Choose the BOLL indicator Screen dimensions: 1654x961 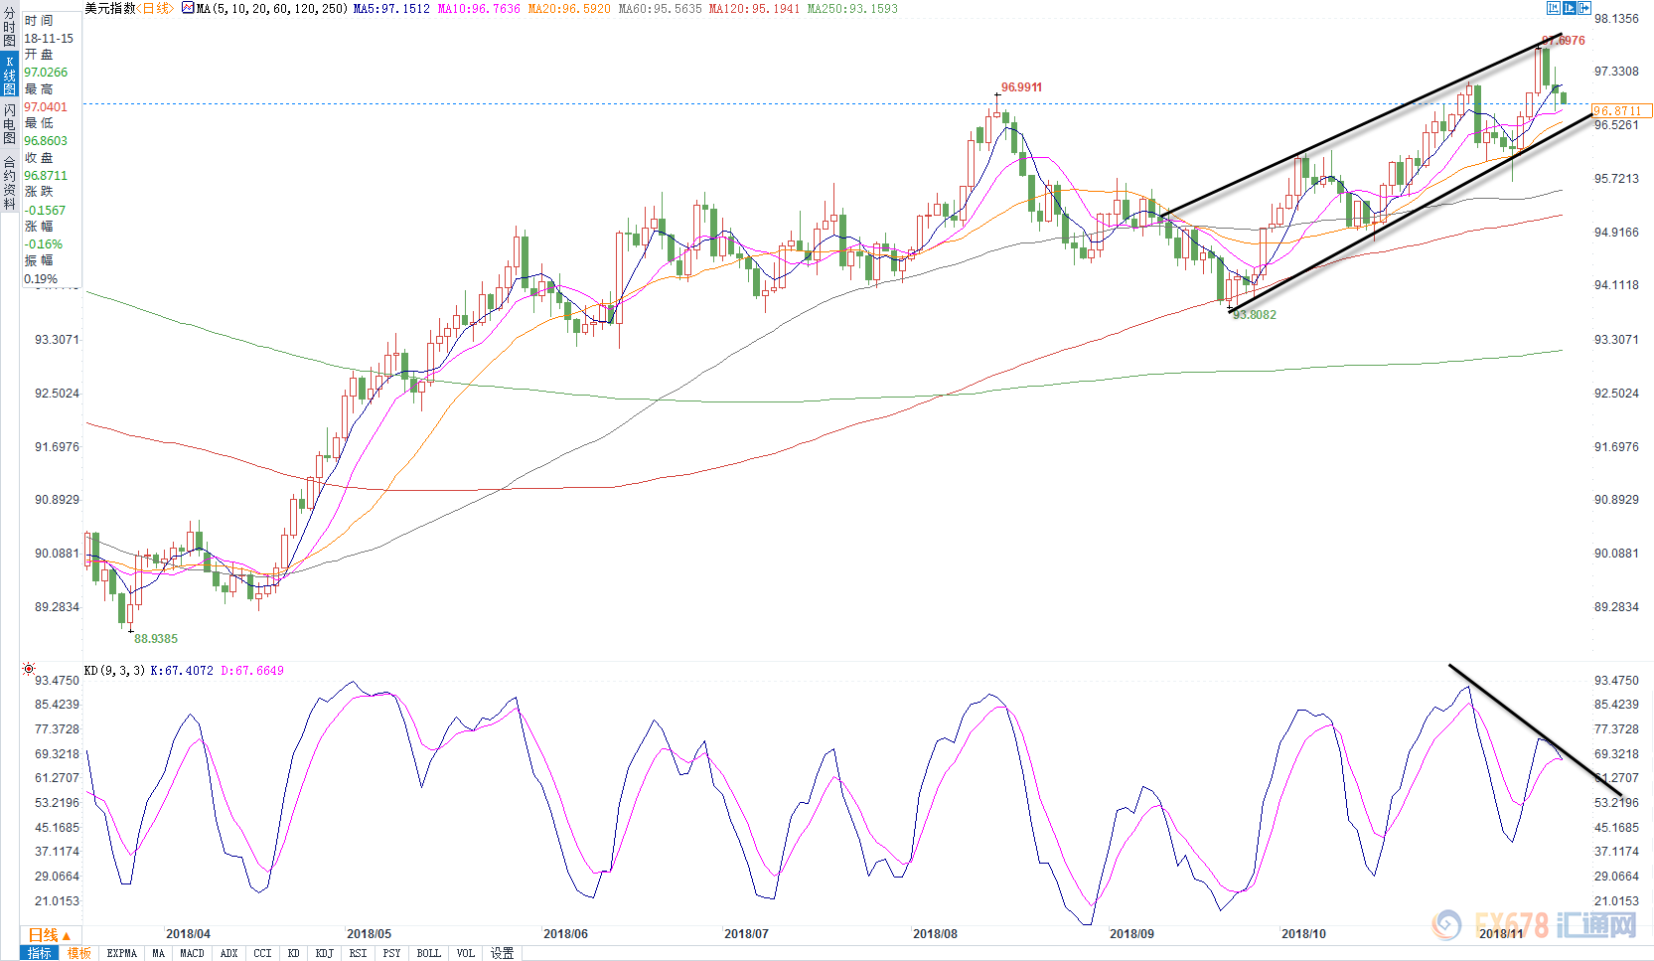click(x=428, y=953)
